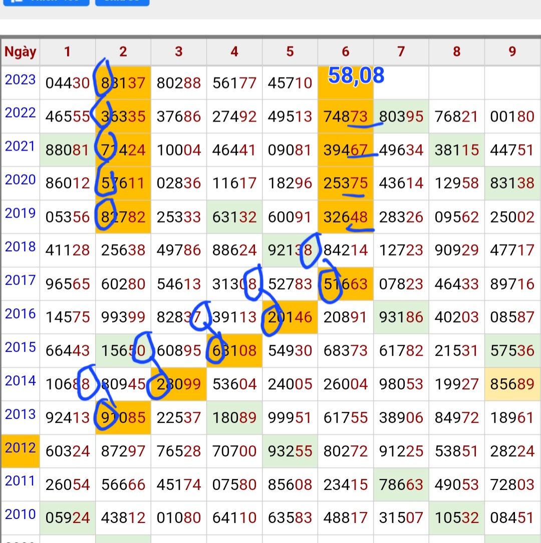This screenshot has width=541, height=543.
Task: Click the Facebook Share (Chia sẻ) button
Action: 122,2
